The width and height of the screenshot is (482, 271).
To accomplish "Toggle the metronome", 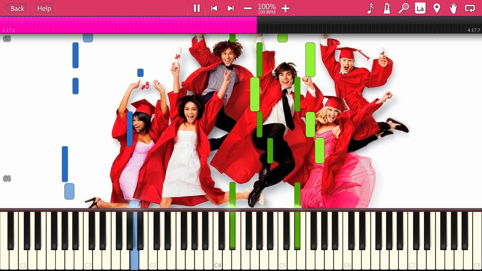I will coord(387,8).
